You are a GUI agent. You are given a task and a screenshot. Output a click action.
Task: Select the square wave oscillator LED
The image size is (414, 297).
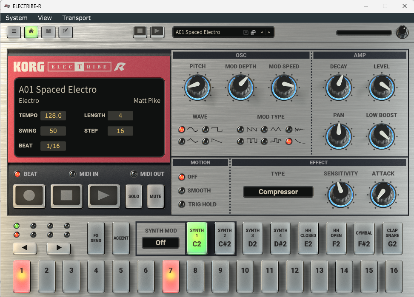(x=206, y=129)
